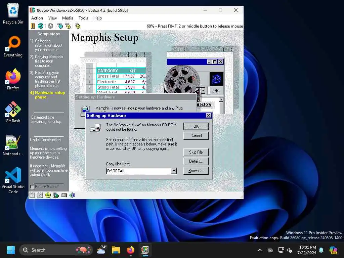Screen dimensions: 344x258
Task: Open the Git Bash desktop shortcut
Action: 13,112
